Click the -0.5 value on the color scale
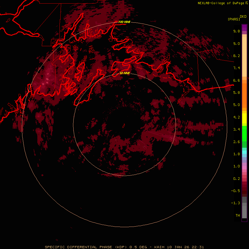The image size is (249, 249). (235, 191)
